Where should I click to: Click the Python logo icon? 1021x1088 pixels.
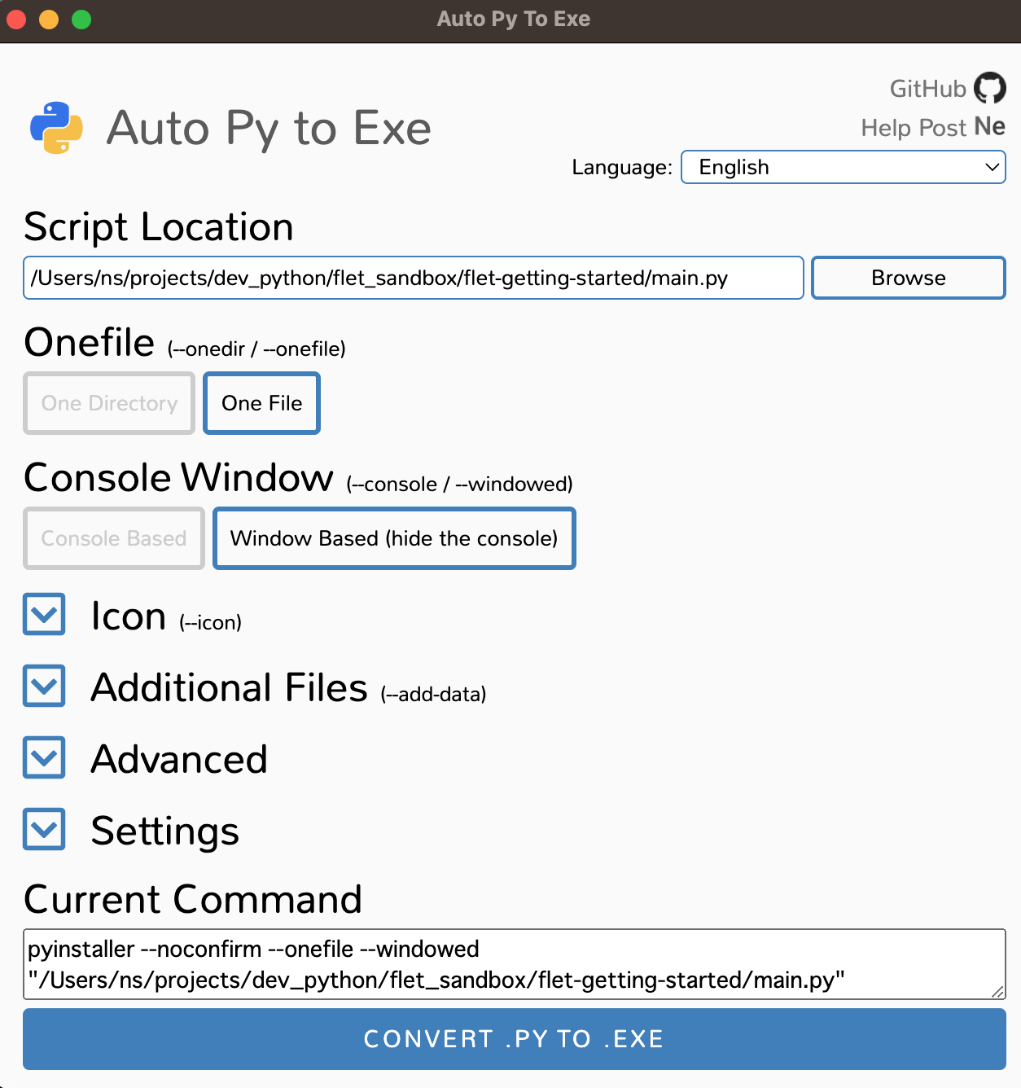click(x=56, y=128)
